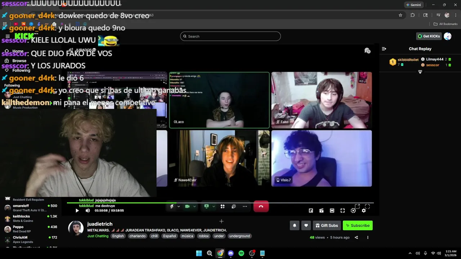Open the keithlocks channel in the sidebar
461x259 pixels.
coord(31,219)
